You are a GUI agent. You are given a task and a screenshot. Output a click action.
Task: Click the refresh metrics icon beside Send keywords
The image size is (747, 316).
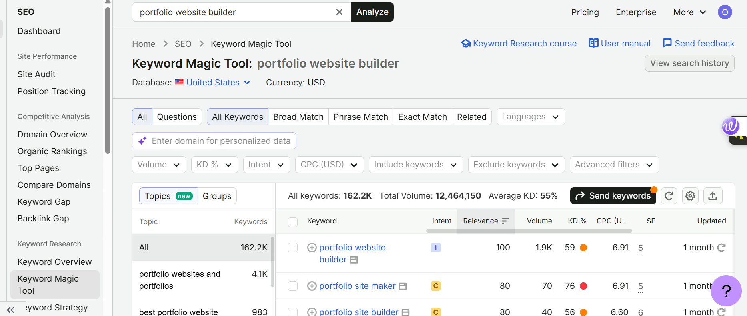point(669,196)
